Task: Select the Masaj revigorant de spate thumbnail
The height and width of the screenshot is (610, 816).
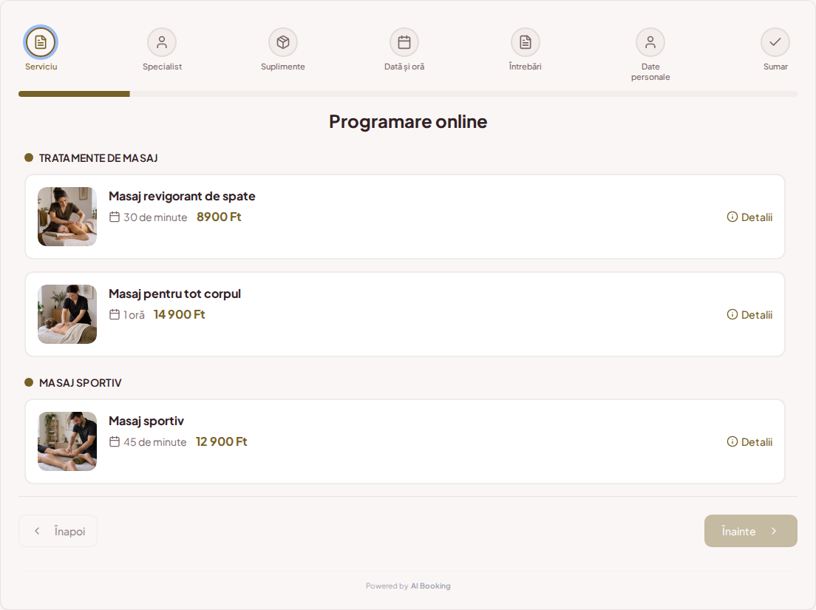Action: (x=67, y=217)
